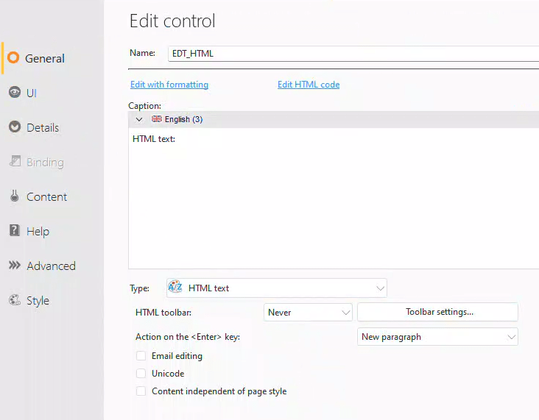Expand the New paragraph Enter key dropdown
Image resolution: width=539 pixels, height=420 pixels.
click(437, 337)
